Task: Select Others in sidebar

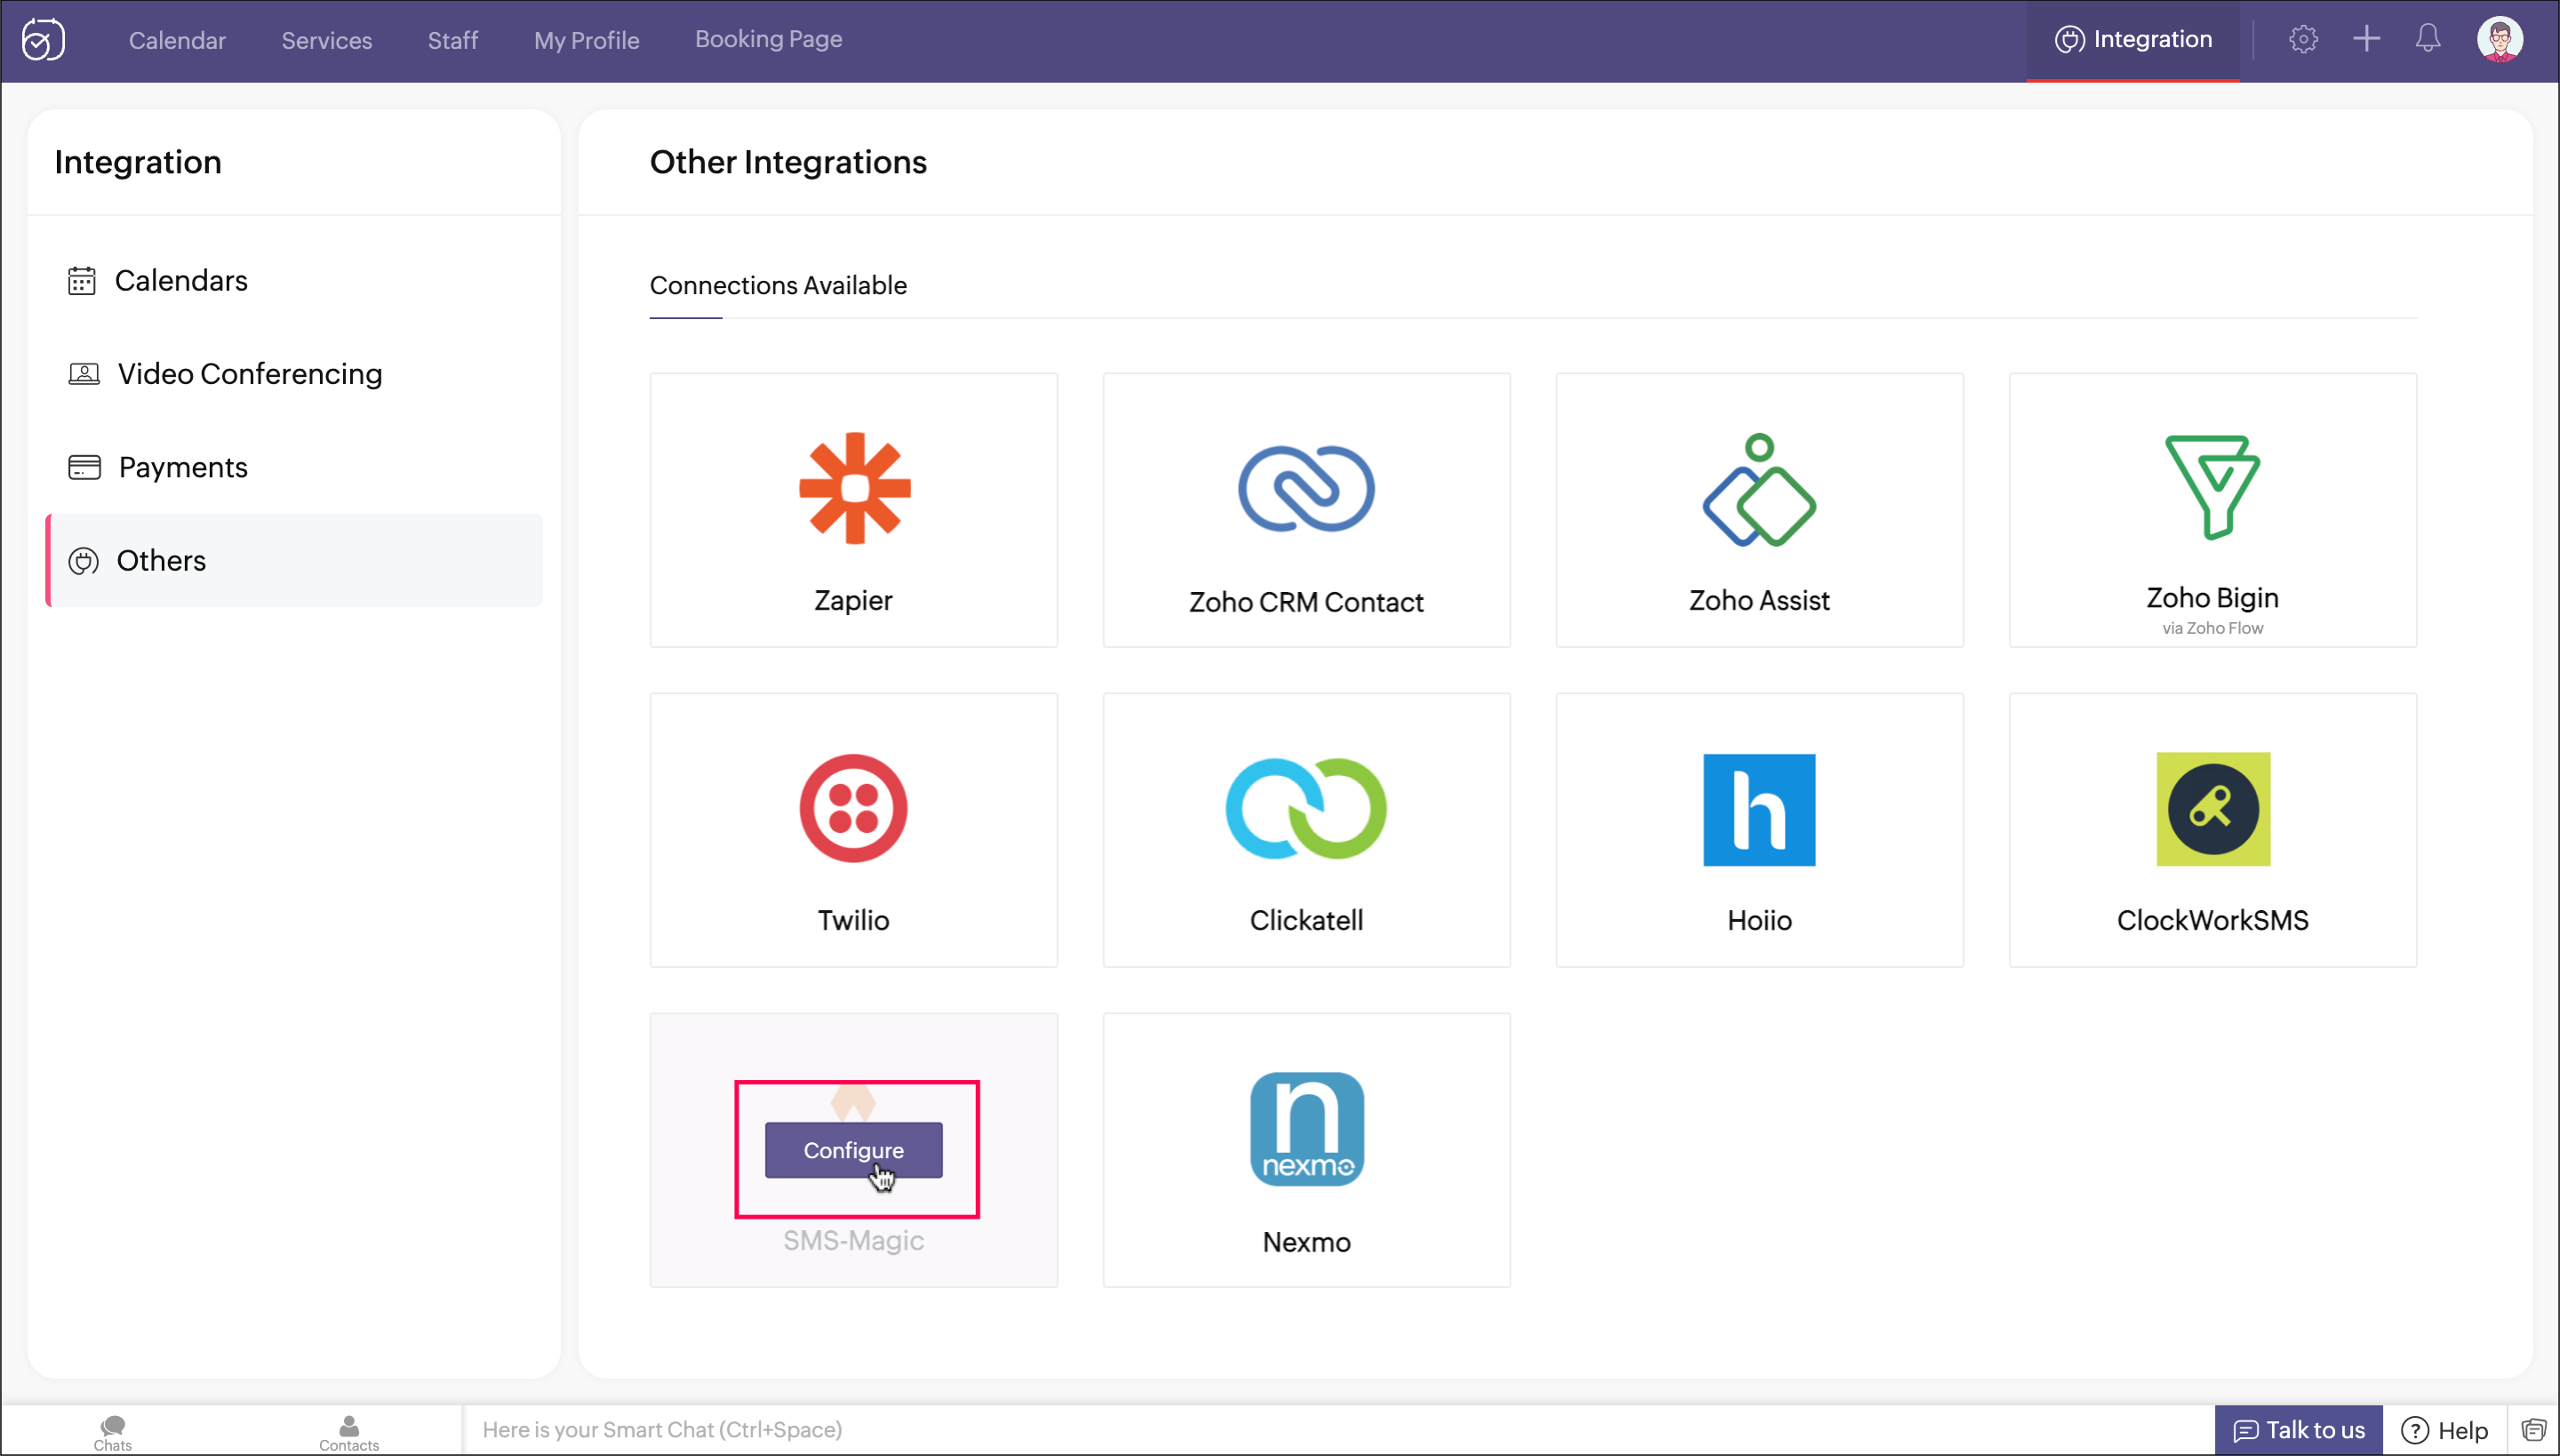Action: coord(294,560)
